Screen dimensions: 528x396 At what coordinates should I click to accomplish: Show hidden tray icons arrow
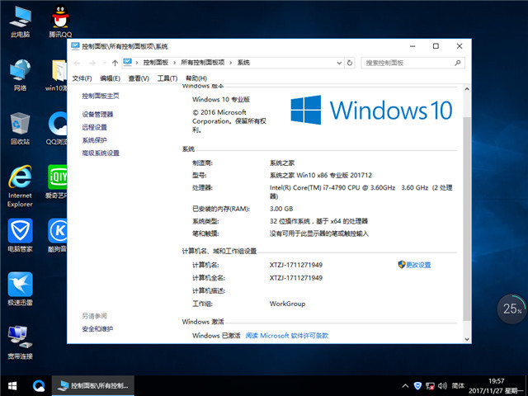[x=405, y=386]
